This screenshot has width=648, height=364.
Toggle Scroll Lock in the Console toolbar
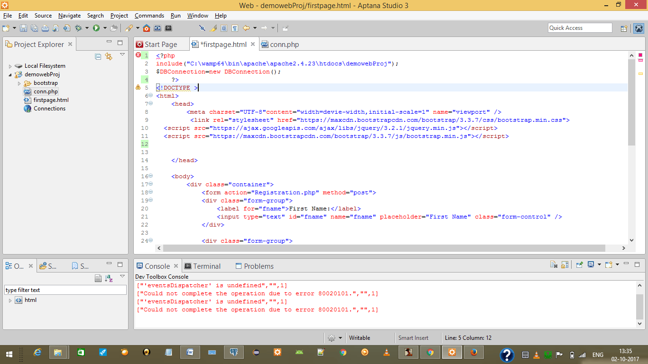tap(565, 265)
